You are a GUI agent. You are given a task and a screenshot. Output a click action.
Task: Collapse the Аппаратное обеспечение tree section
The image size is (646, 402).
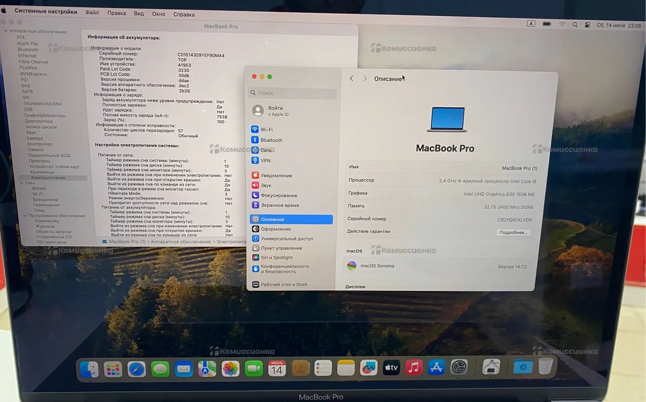pyautogui.click(x=6, y=31)
